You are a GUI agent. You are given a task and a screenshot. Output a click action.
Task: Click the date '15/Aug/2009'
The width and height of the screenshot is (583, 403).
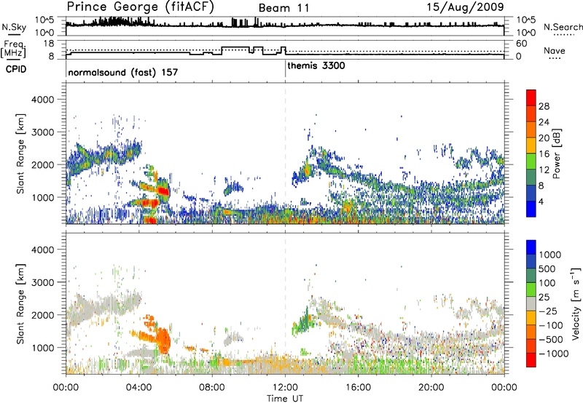pos(465,7)
